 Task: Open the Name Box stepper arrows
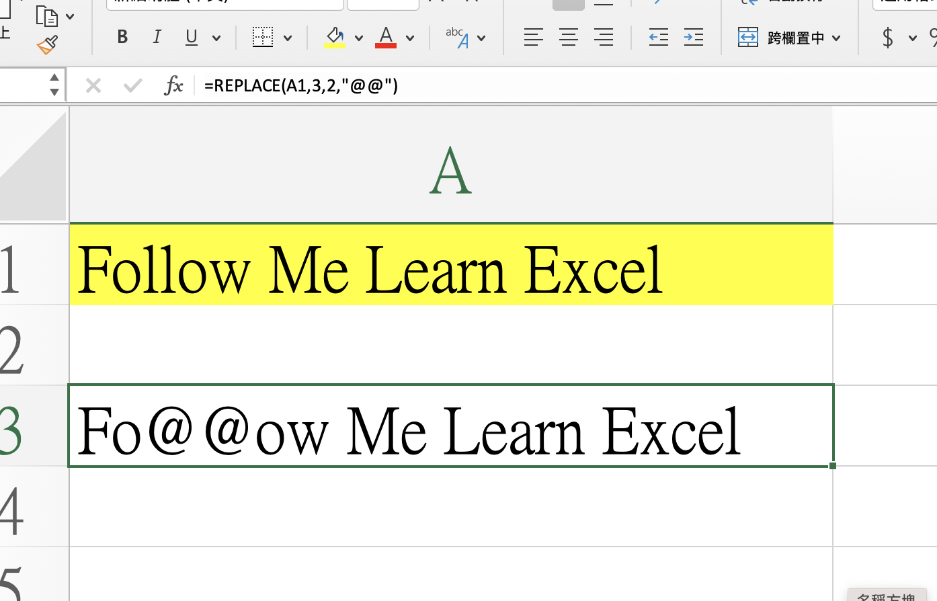54,85
